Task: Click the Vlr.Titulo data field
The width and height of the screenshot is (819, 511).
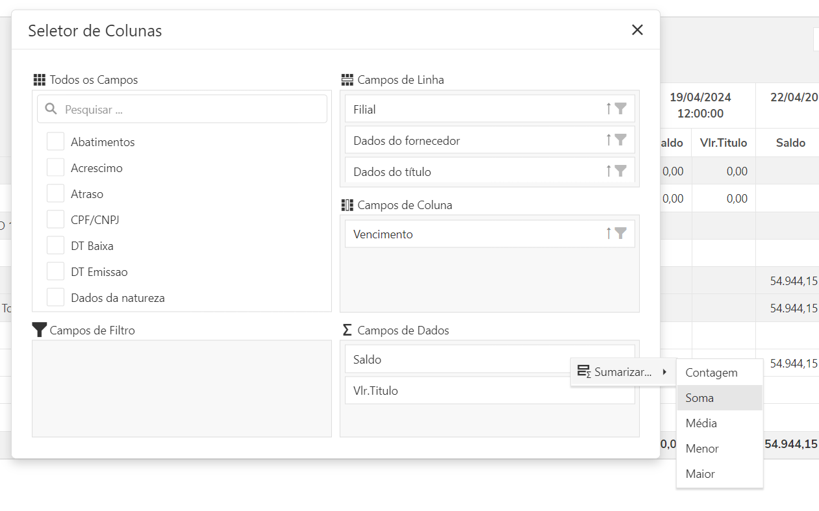Action: pyautogui.click(x=455, y=391)
